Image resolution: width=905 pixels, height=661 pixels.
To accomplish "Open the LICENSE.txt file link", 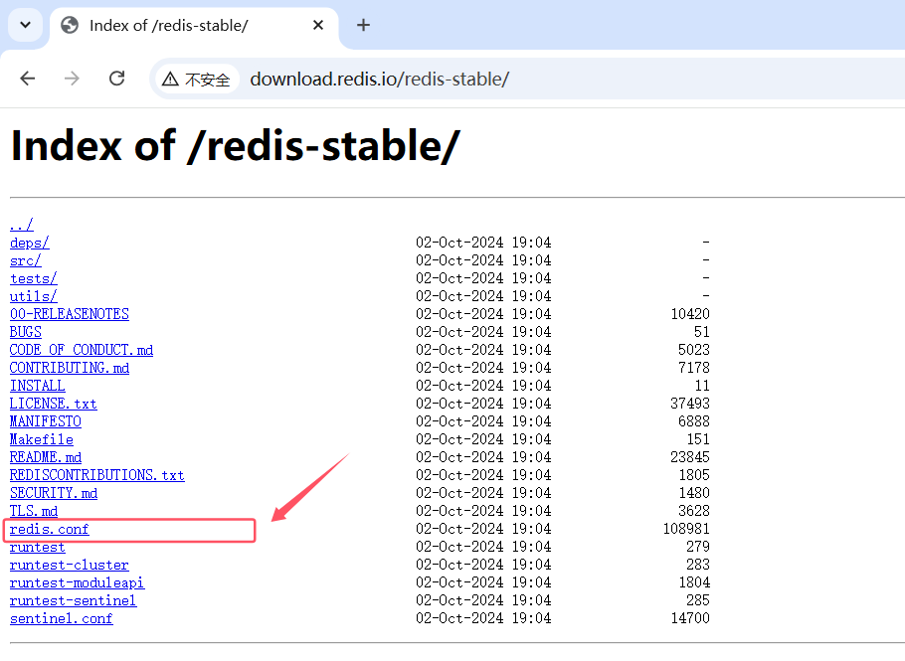I will pyautogui.click(x=53, y=405).
